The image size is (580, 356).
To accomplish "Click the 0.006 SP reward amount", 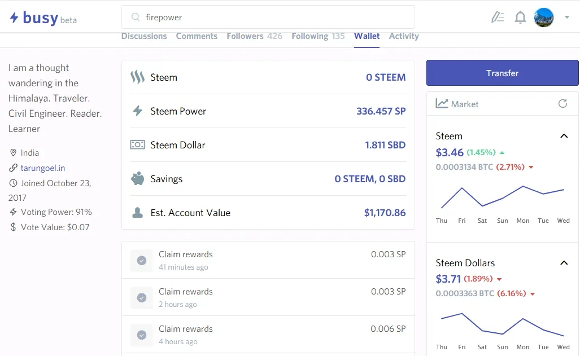I will (x=388, y=329).
